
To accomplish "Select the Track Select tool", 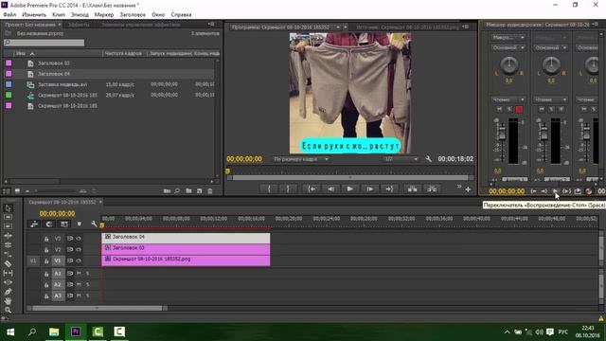I will tap(8, 217).
